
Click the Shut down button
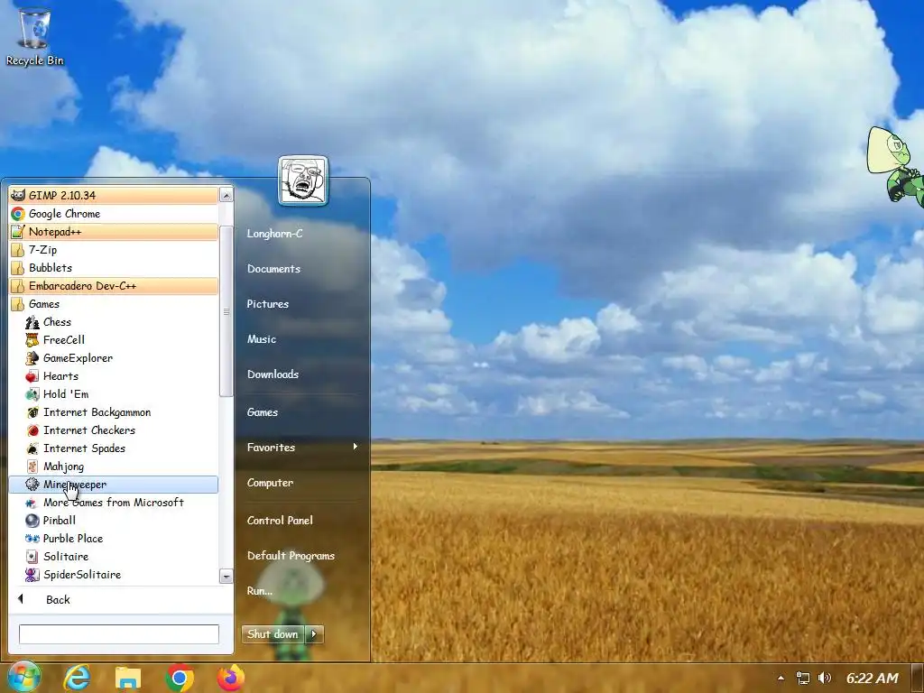tap(273, 634)
